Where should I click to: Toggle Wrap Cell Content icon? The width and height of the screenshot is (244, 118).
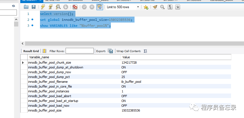coord(145,51)
